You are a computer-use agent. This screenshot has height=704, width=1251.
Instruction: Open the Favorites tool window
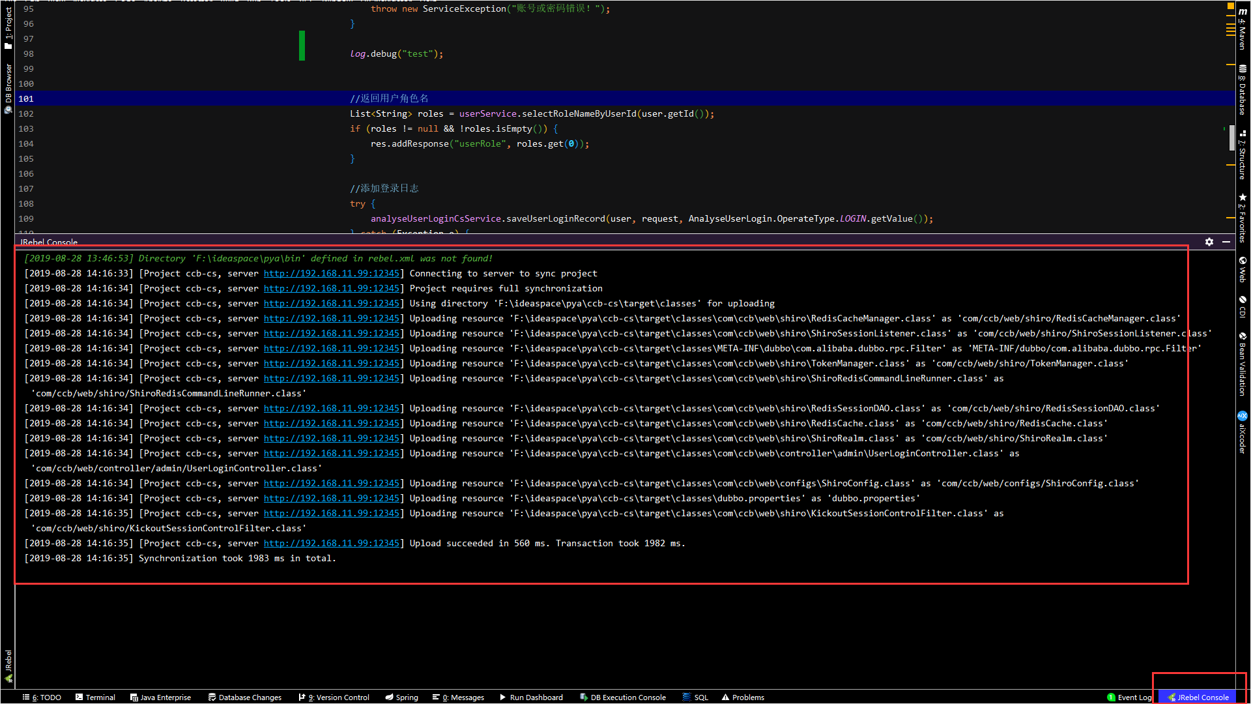(1243, 218)
